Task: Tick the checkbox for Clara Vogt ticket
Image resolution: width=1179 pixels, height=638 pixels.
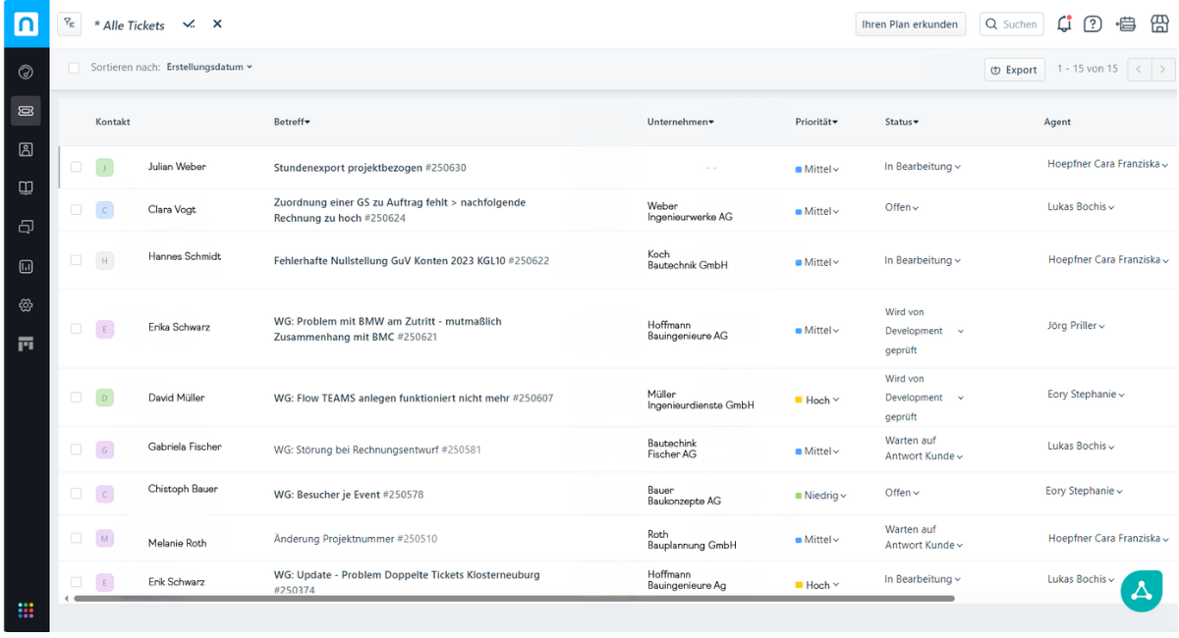Action: pos(76,210)
